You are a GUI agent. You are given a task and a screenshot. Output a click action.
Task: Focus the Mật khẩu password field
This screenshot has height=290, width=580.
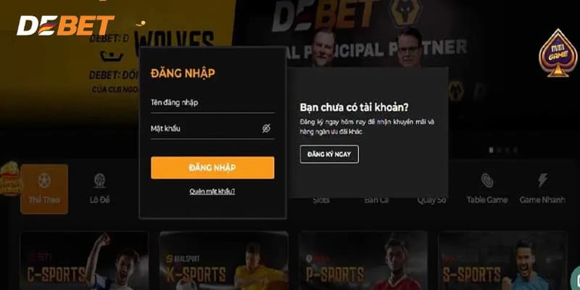tap(212, 129)
